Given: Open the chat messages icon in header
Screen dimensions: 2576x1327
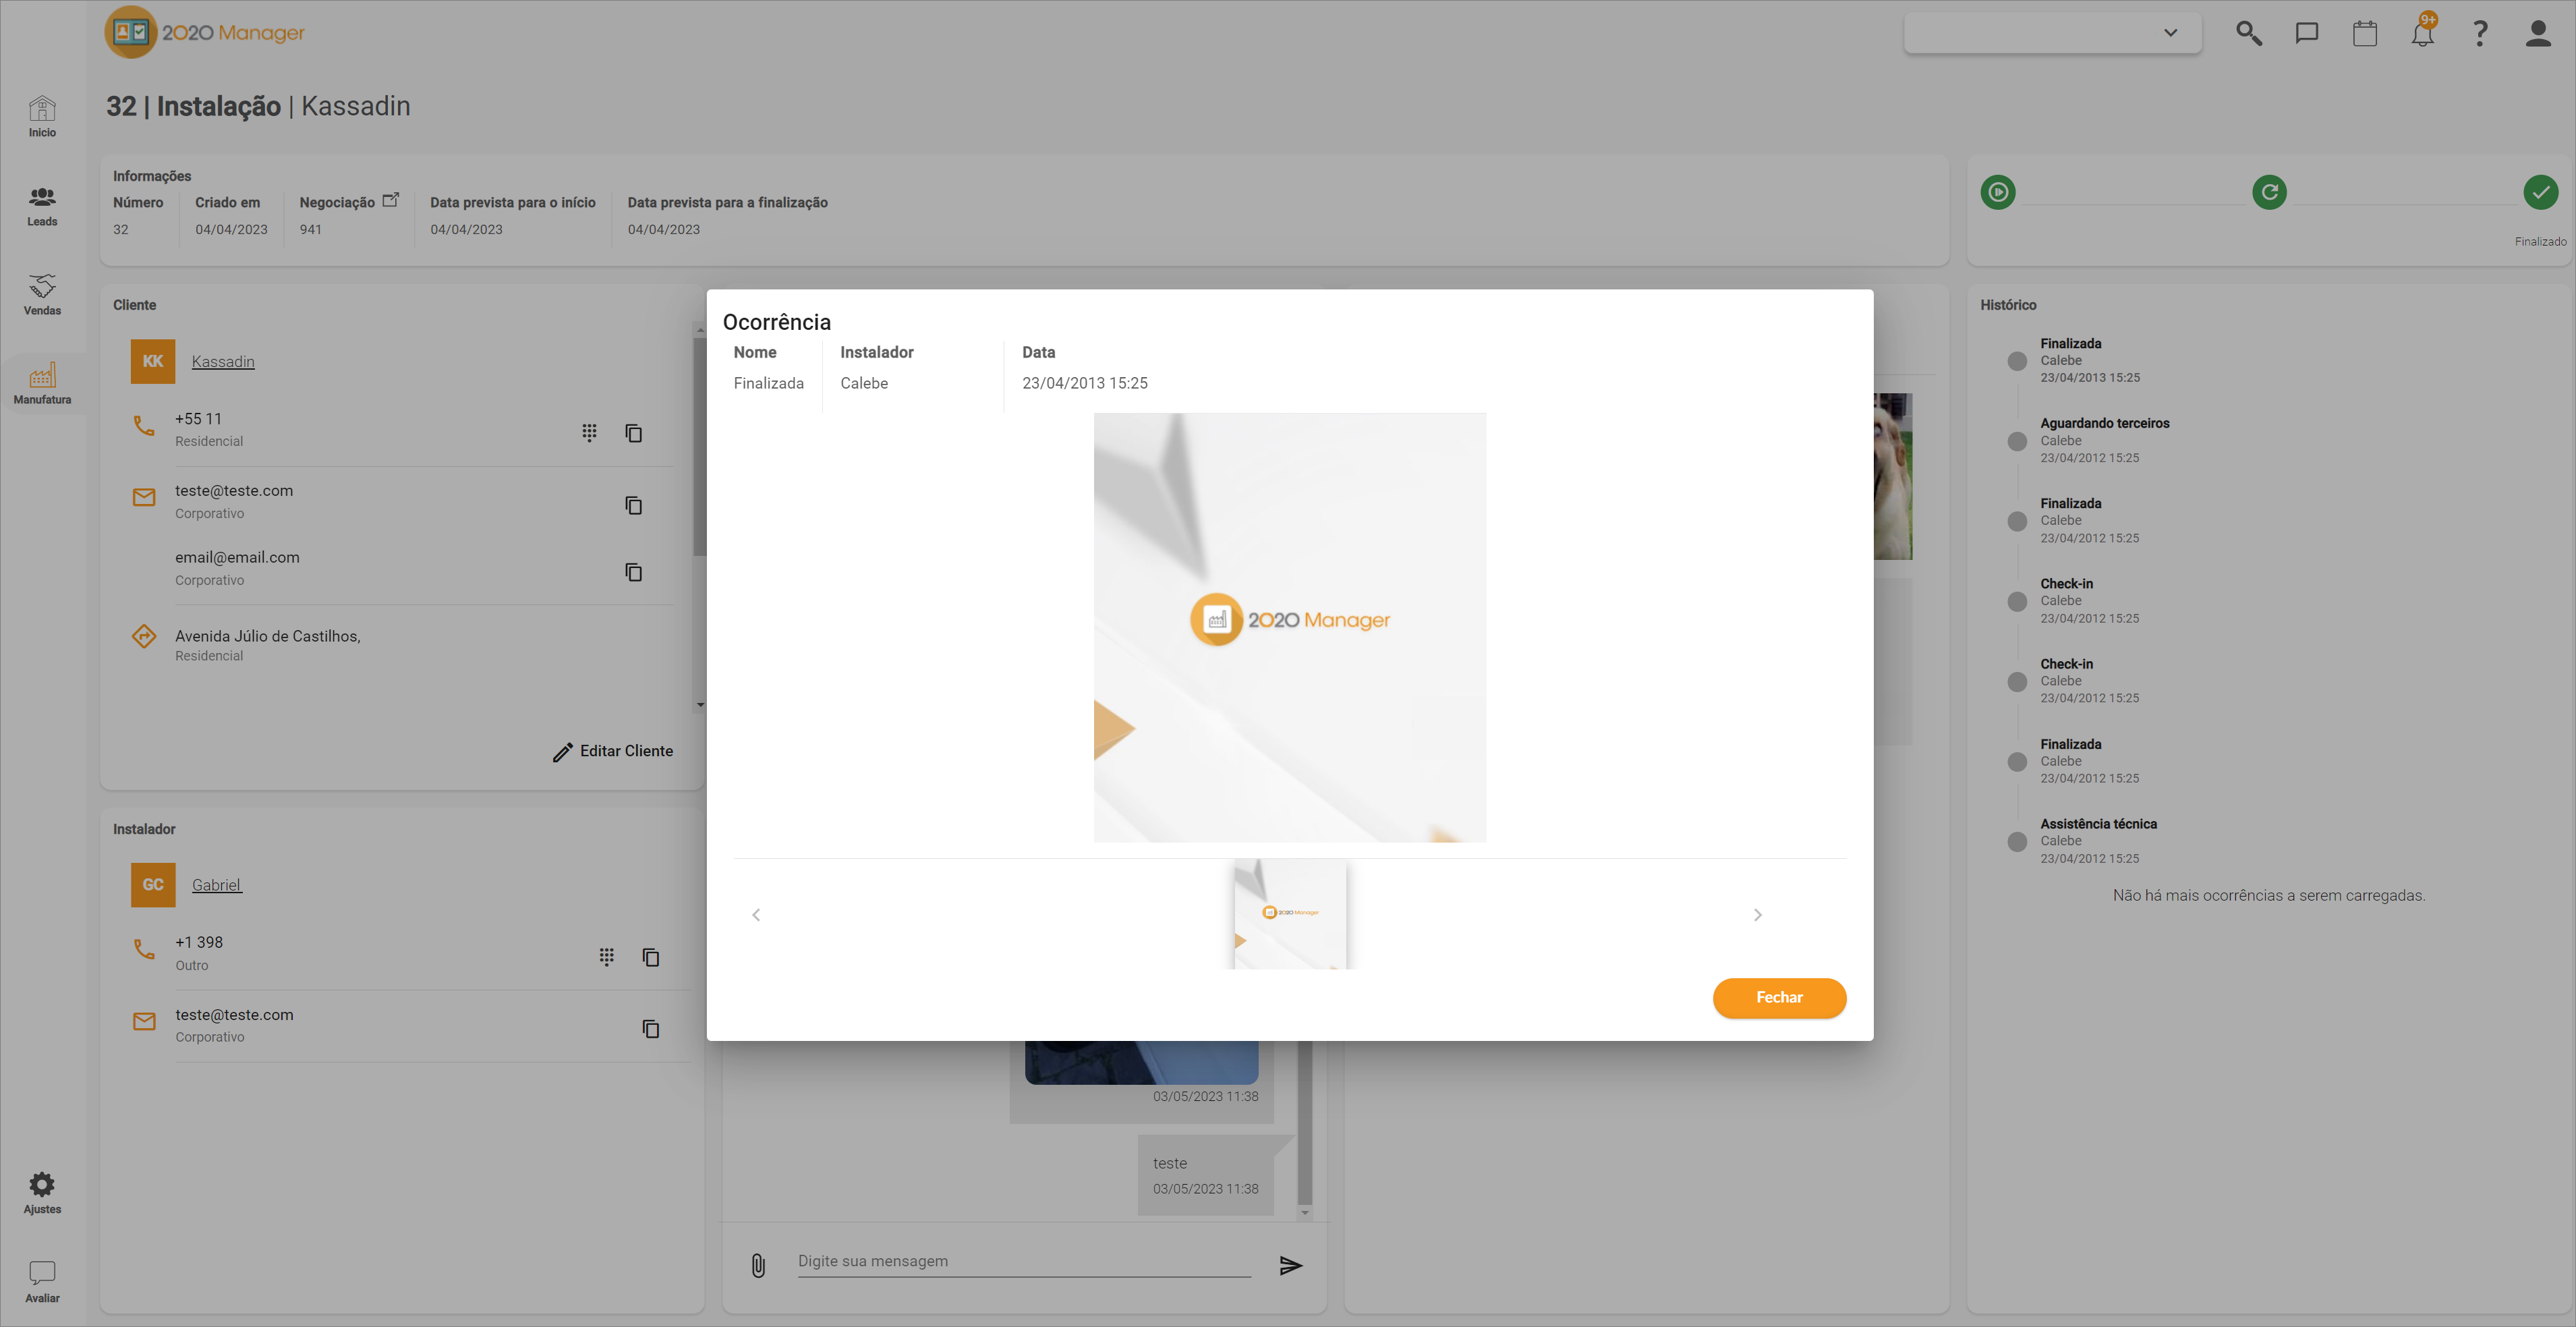Looking at the screenshot, I should click(2306, 33).
